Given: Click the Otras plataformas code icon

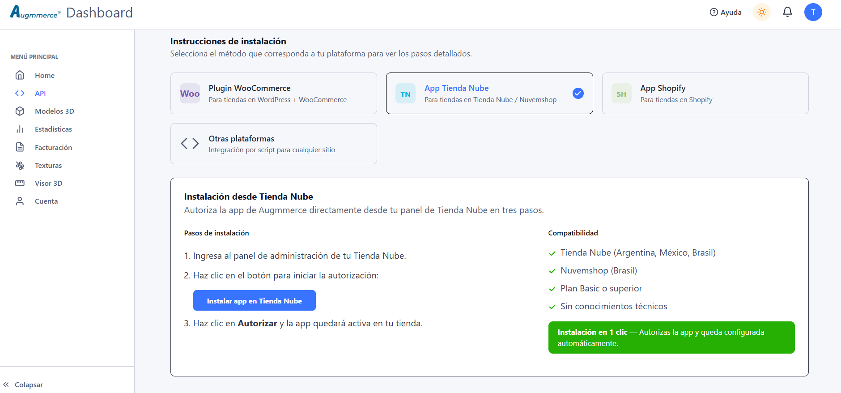Looking at the screenshot, I should tap(190, 143).
